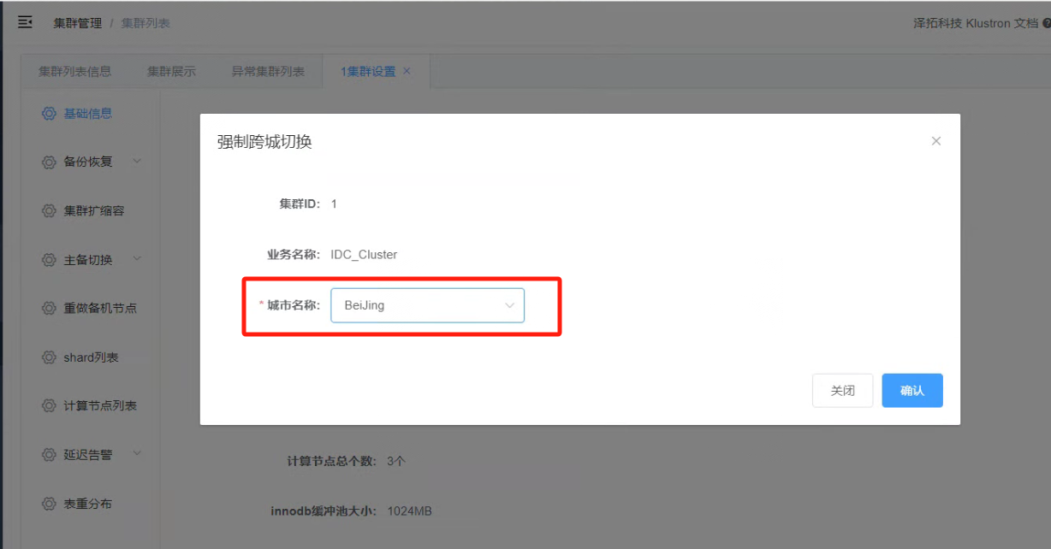Click the gear icon beside shard列表
Screen dimensions: 1051x549
click(49, 357)
